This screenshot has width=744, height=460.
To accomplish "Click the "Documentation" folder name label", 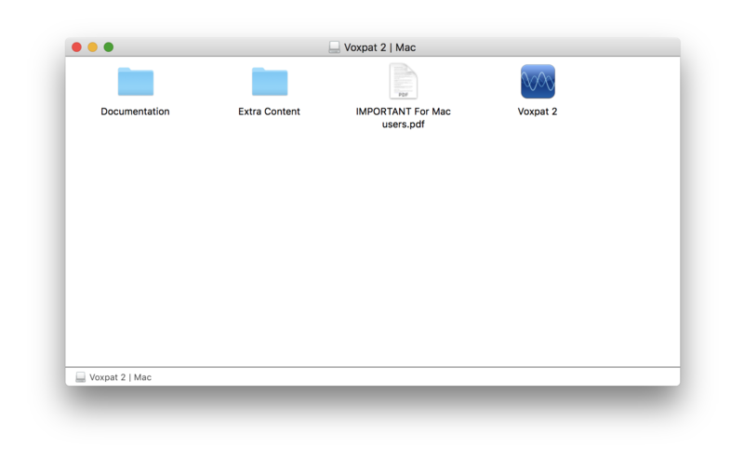I will pos(135,112).
